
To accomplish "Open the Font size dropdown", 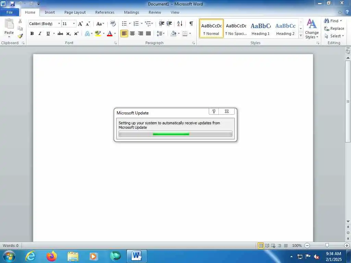I will (74, 24).
